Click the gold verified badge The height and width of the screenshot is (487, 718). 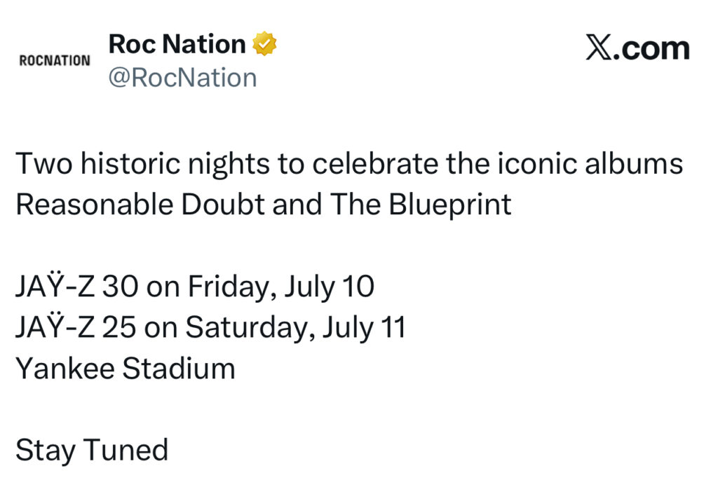[x=264, y=45]
